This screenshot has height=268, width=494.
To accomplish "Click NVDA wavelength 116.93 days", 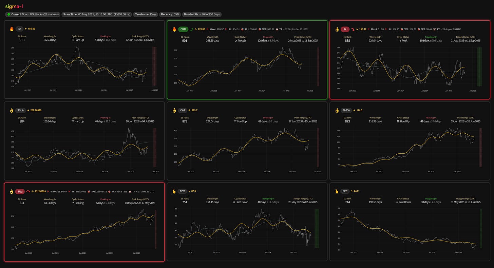I will point(375,121).
